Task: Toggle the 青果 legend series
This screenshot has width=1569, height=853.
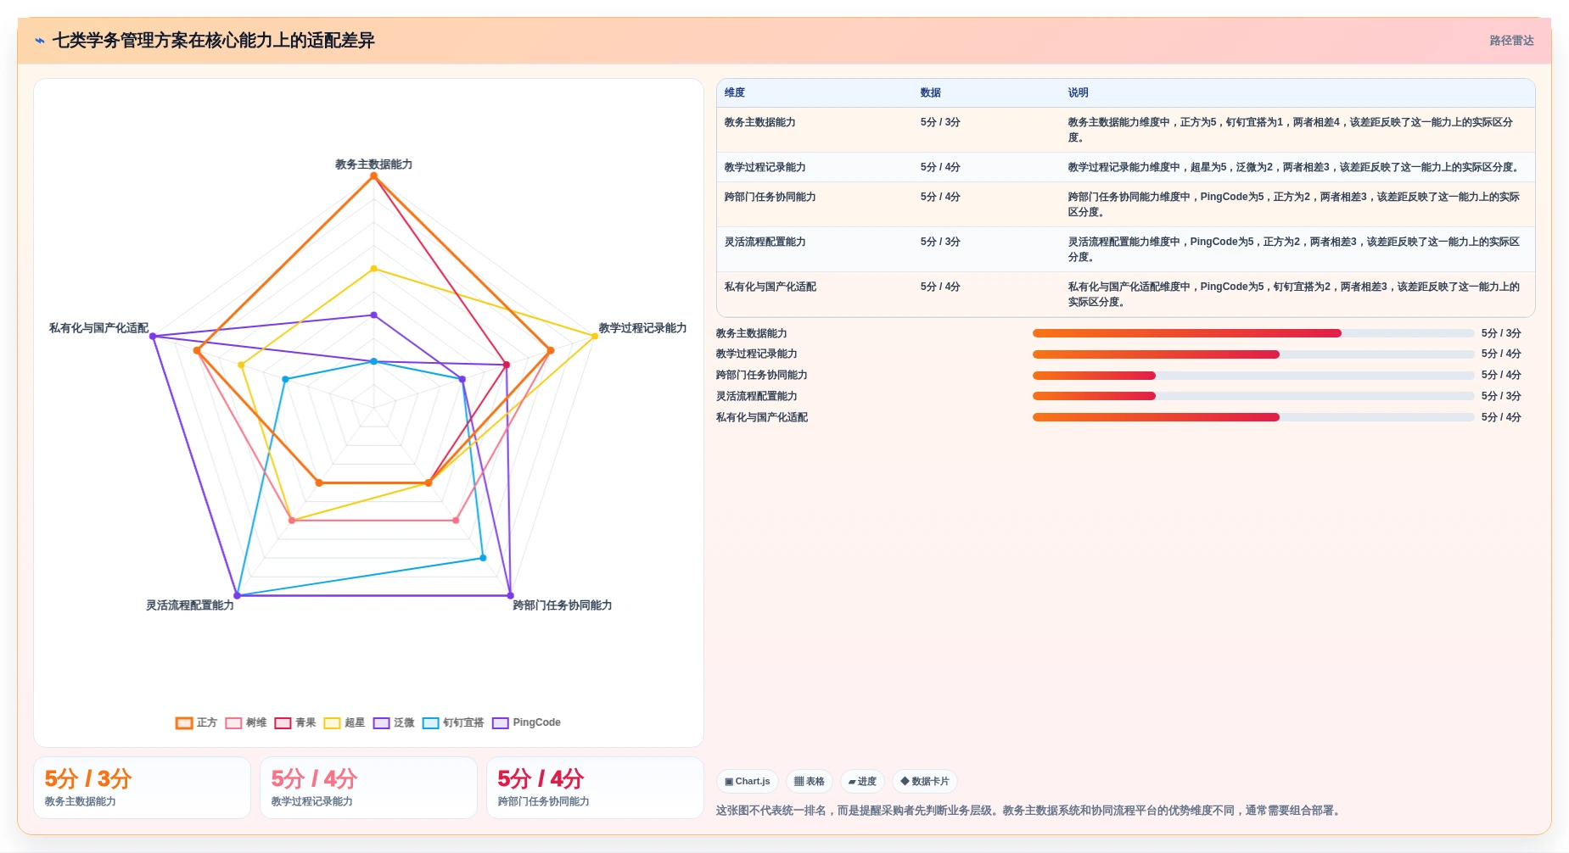Action: 295,722
